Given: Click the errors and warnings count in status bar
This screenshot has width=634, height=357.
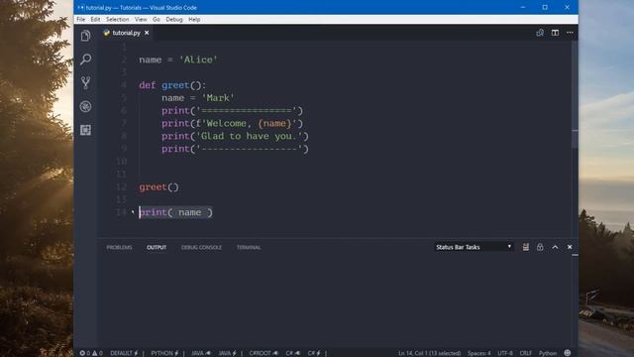Looking at the screenshot, I should coord(91,353).
